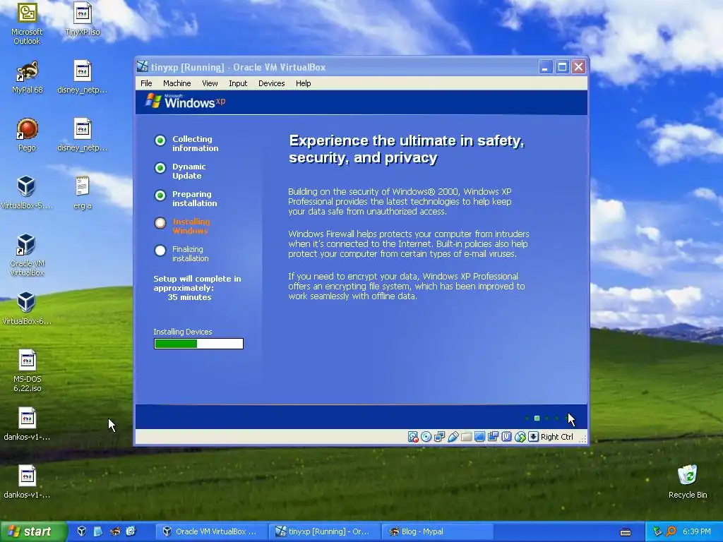Select the VirtualBox-6 installer icon on desktop
This screenshot has height=542, width=723.
tap(27, 308)
